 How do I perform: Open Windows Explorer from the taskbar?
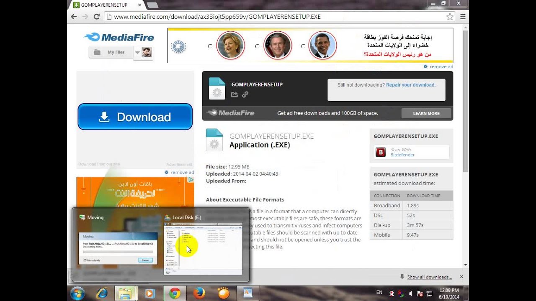point(125,293)
